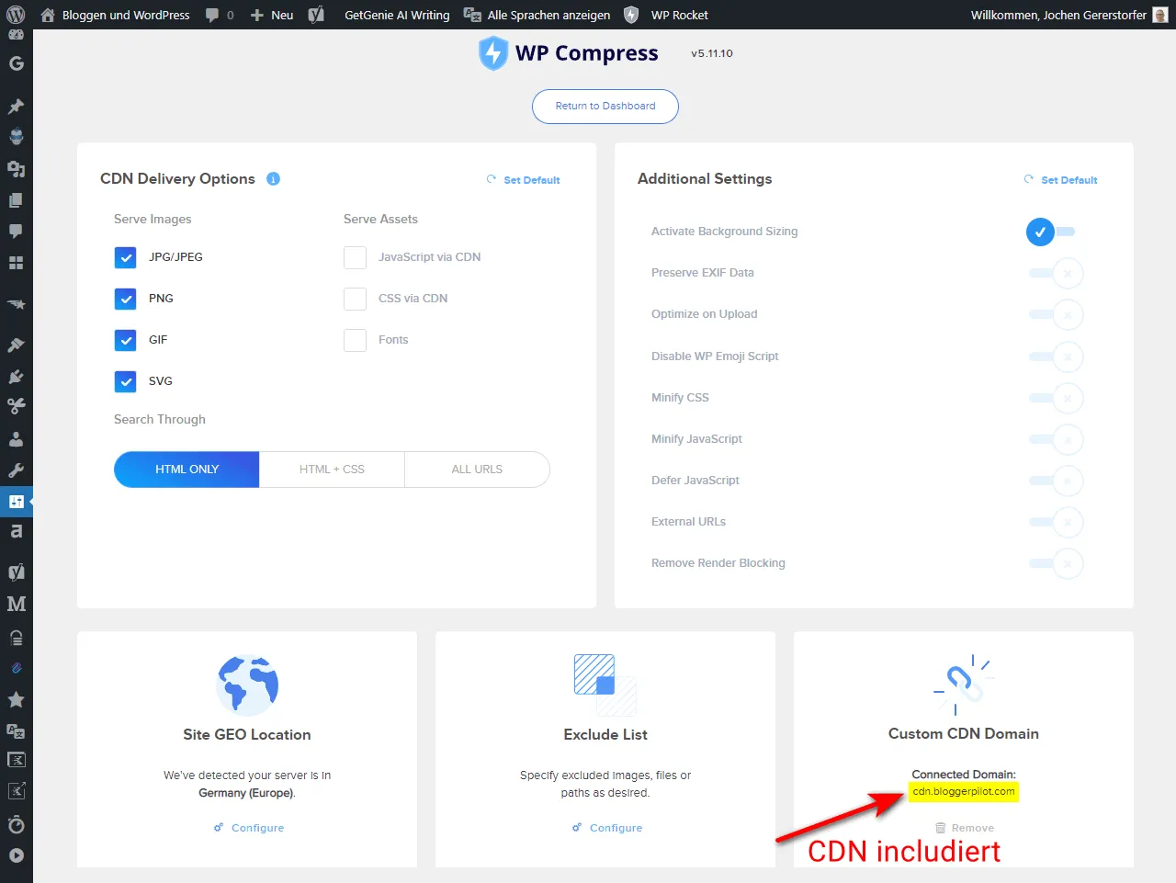Open the scissors snippets sidebar icon
This screenshot has width=1176, height=883.
click(x=16, y=406)
